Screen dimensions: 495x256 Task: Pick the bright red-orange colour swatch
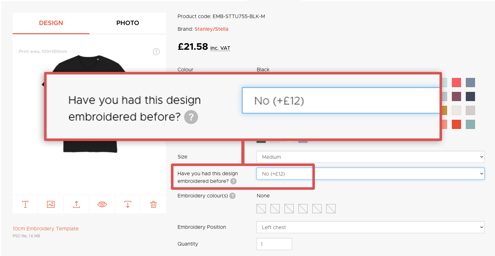[x=456, y=124]
